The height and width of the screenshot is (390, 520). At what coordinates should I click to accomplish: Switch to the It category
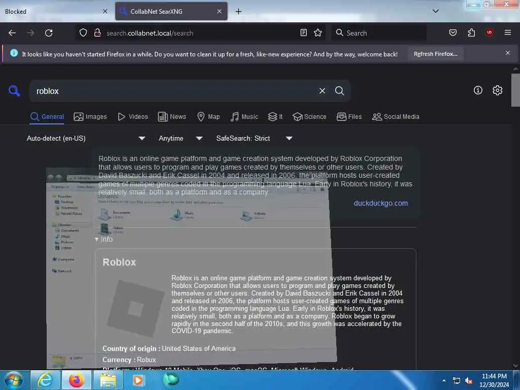(x=275, y=117)
